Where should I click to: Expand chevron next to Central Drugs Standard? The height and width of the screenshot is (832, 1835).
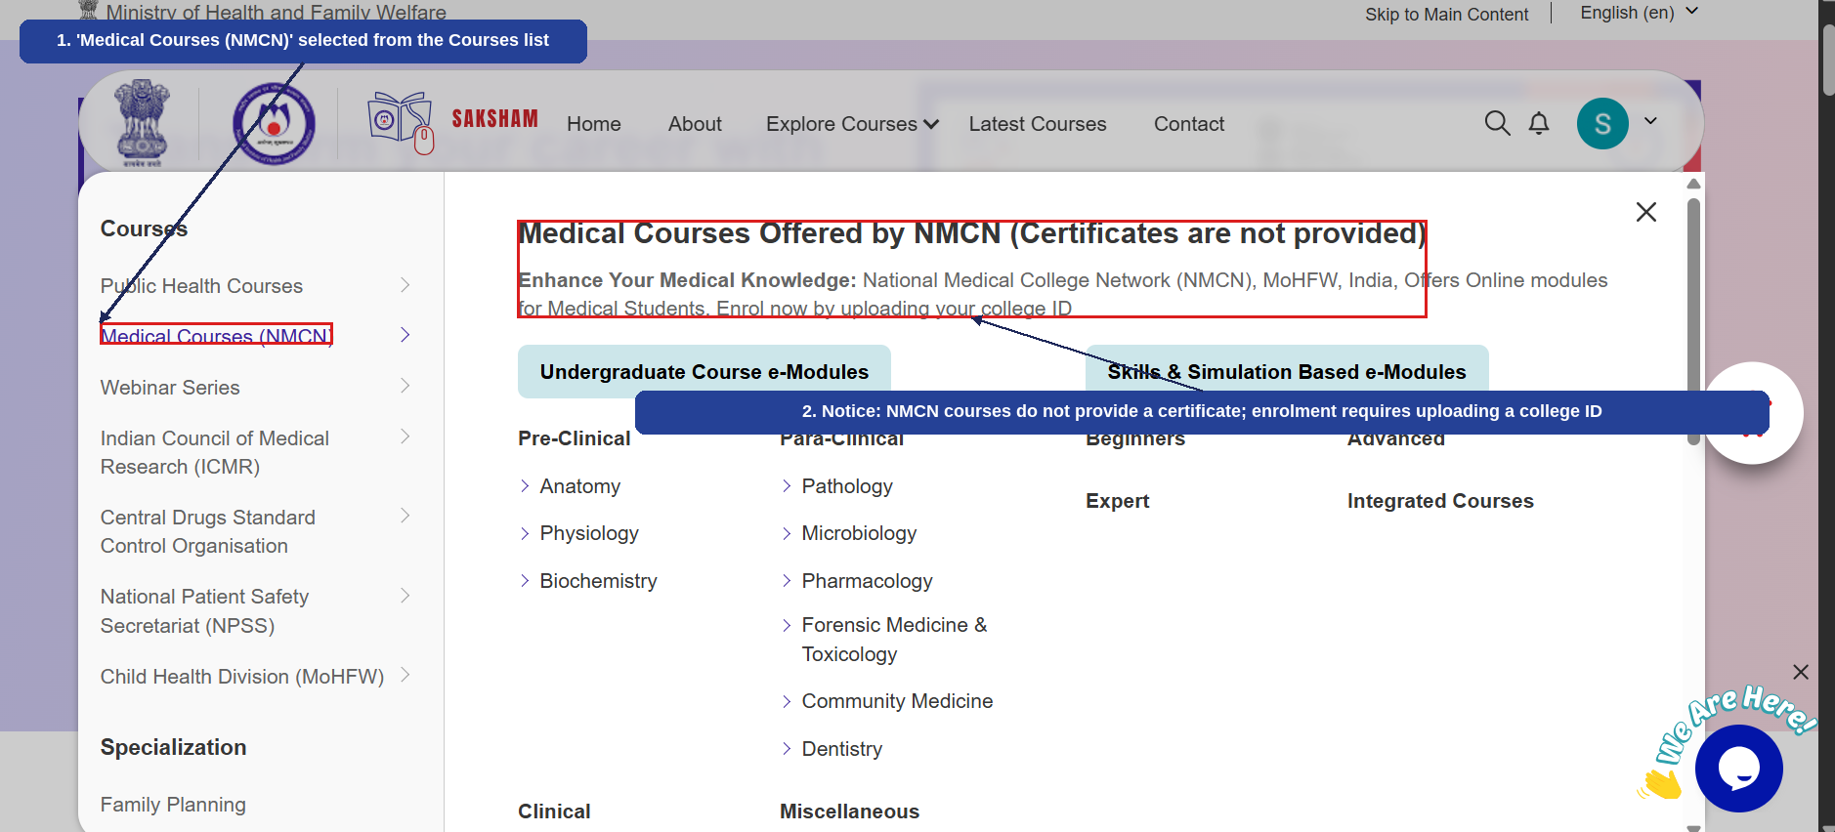coord(405,516)
